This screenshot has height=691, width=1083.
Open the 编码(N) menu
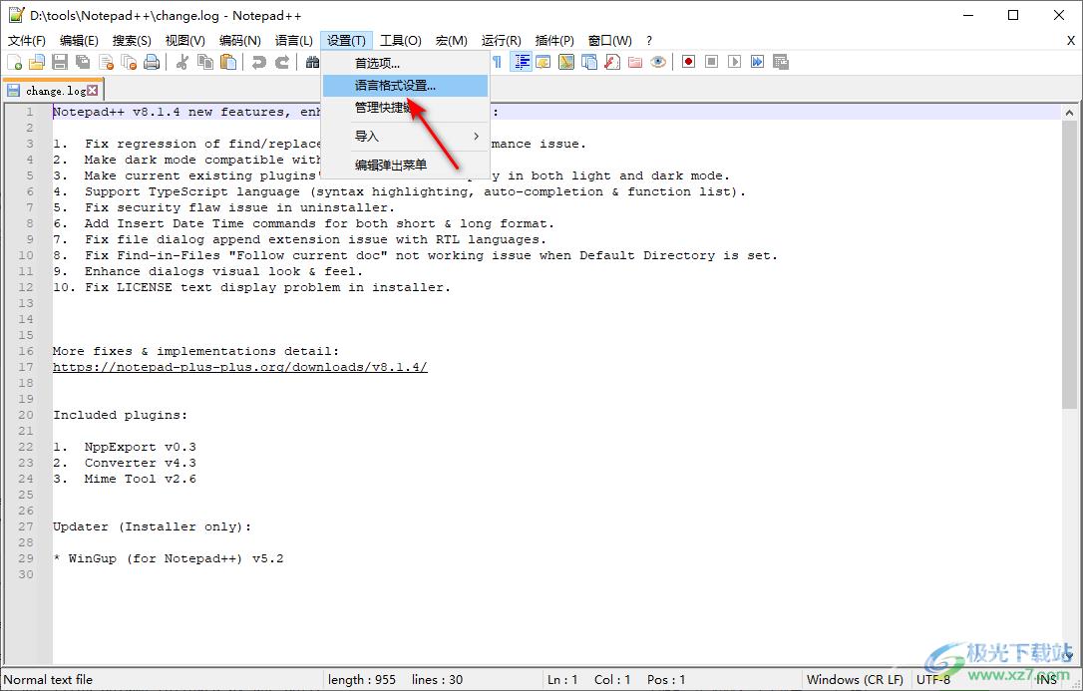[239, 41]
